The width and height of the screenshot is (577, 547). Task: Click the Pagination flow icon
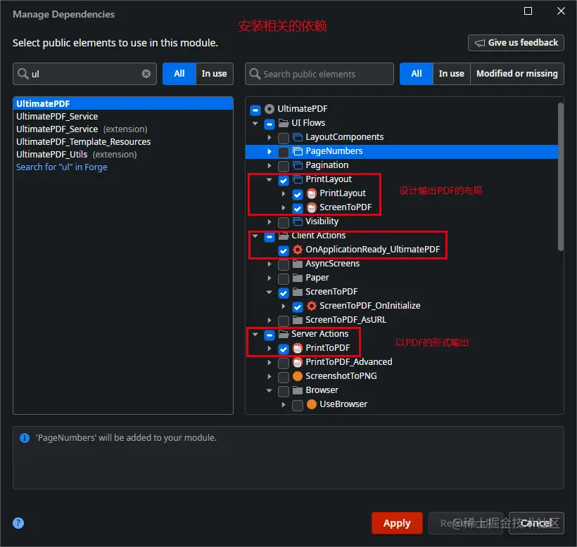[x=298, y=165]
